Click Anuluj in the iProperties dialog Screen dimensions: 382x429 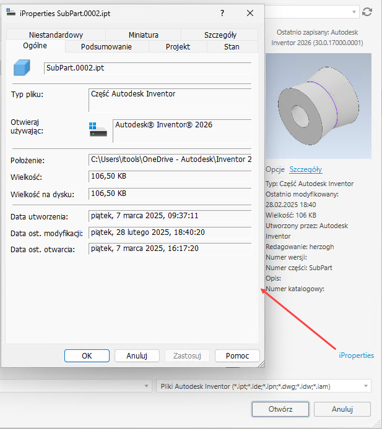(137, 355)
